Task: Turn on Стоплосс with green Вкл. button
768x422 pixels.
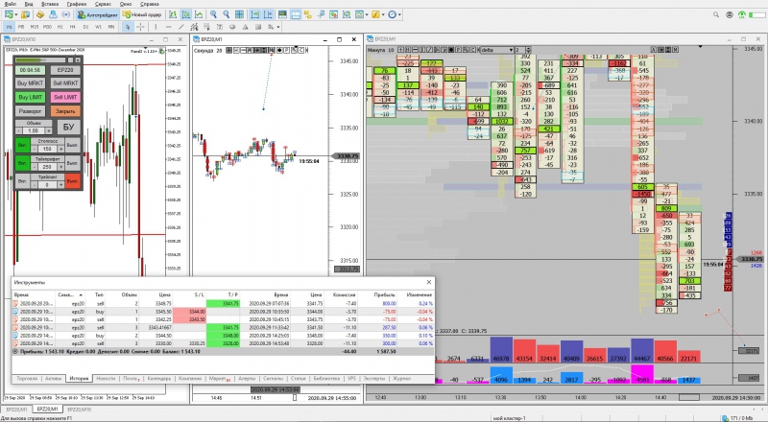Action: (22, 146)
